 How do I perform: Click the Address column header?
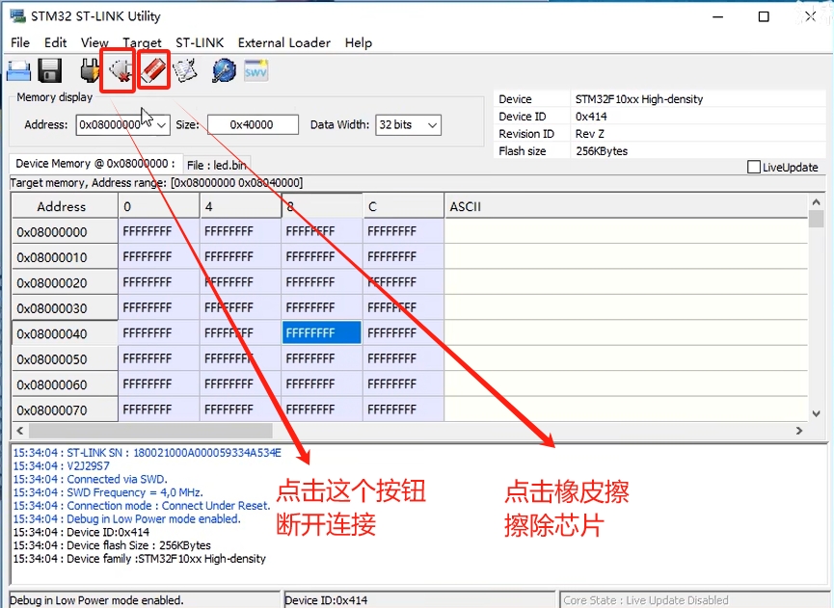tap(65, 206)
